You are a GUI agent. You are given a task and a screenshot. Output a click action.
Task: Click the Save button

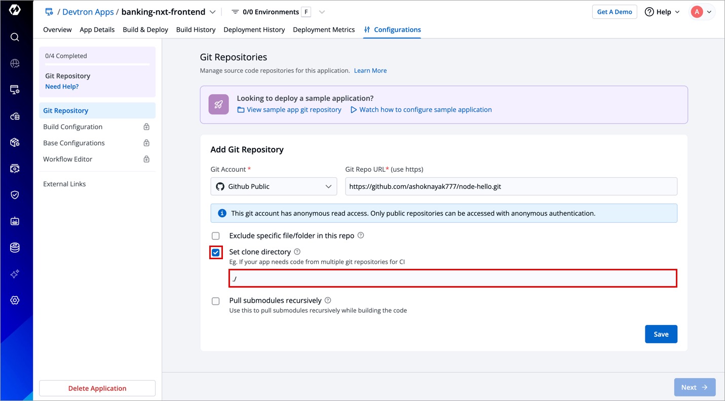coord(661,334)
